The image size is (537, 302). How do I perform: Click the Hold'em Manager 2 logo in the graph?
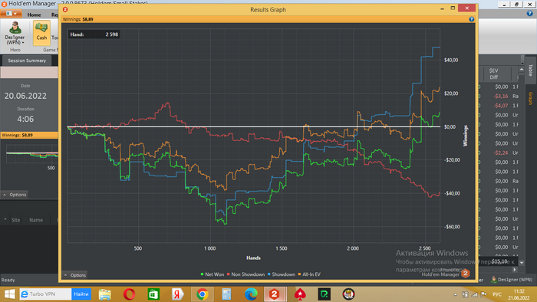point(465,274)
